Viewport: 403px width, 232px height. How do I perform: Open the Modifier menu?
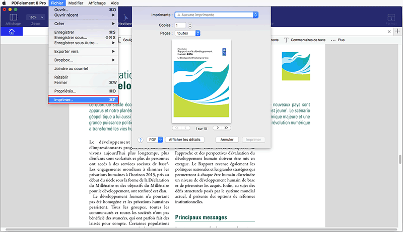pyautogui.click(x=76, y=3)
